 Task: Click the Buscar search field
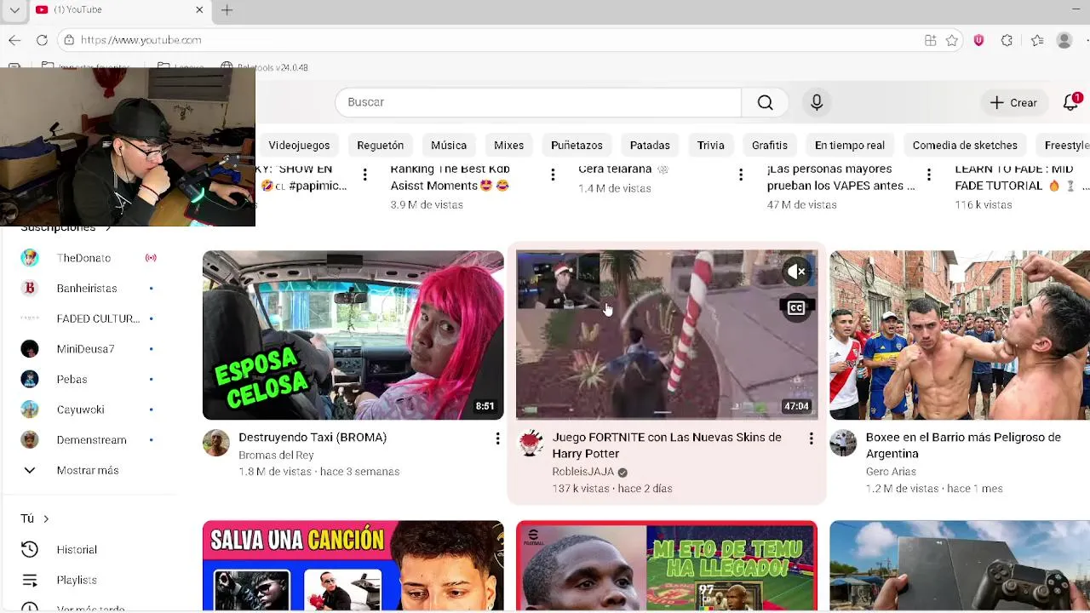(538, 102)
